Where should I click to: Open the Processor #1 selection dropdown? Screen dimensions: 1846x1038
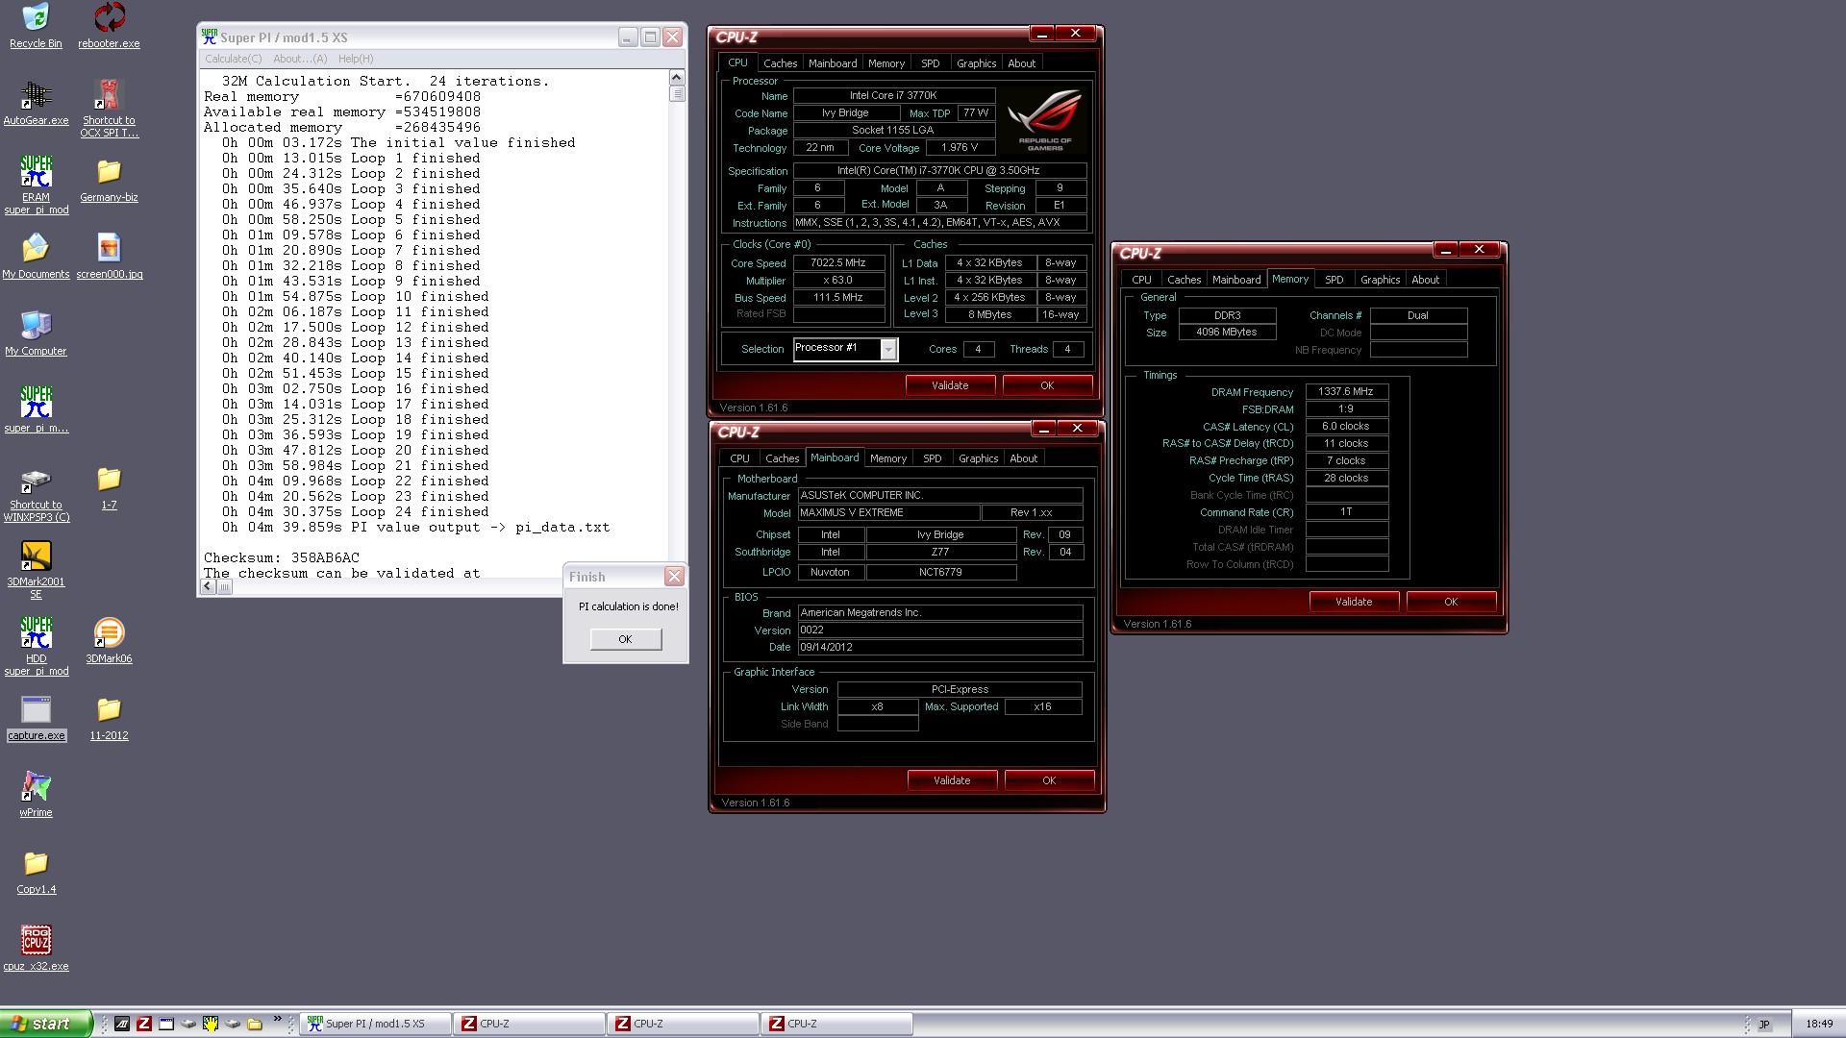point(888,349)
